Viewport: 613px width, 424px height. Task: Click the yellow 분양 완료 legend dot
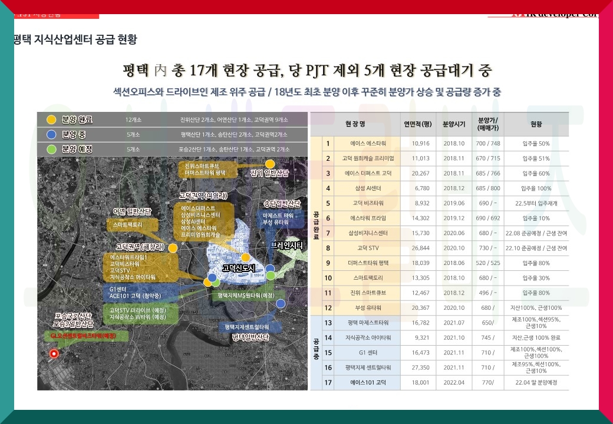click(51, 120)
